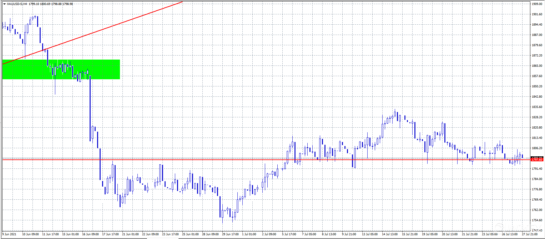545x239 pixels.
Task: Click the 1909.00 price scale label
Action: click(537, 4)
